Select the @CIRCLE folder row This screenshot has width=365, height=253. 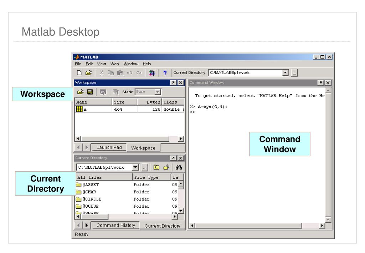click(127, 199)
